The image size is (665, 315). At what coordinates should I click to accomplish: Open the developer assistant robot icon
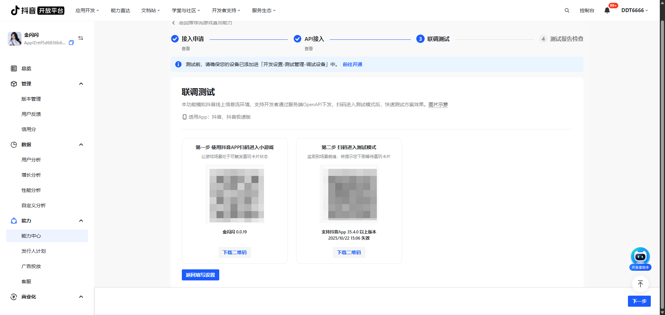(640, 258)
